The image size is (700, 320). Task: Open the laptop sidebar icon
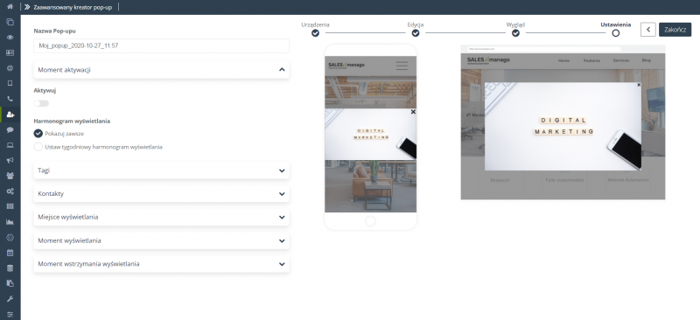[10, 145]
